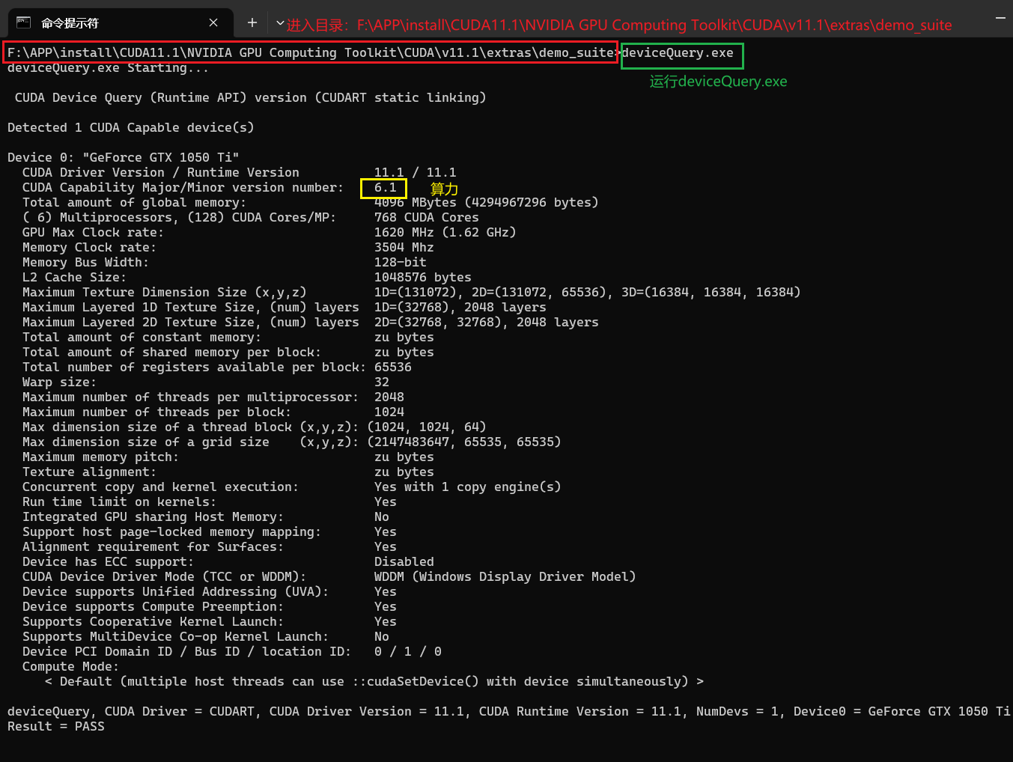Click the 'Result = PASS' line

(56, 727)
